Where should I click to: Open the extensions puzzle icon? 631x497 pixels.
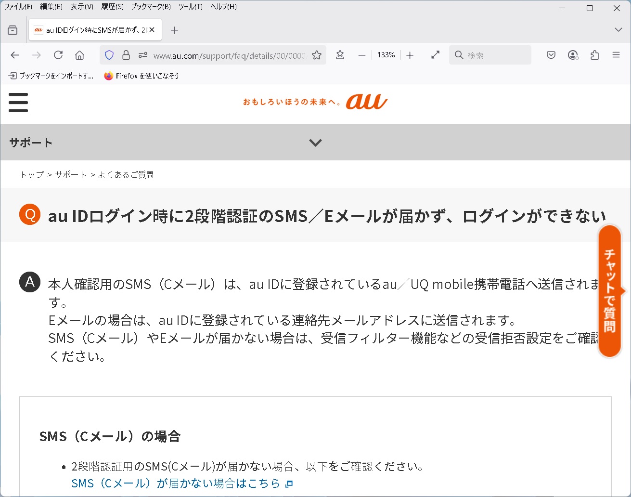[594, 55]
